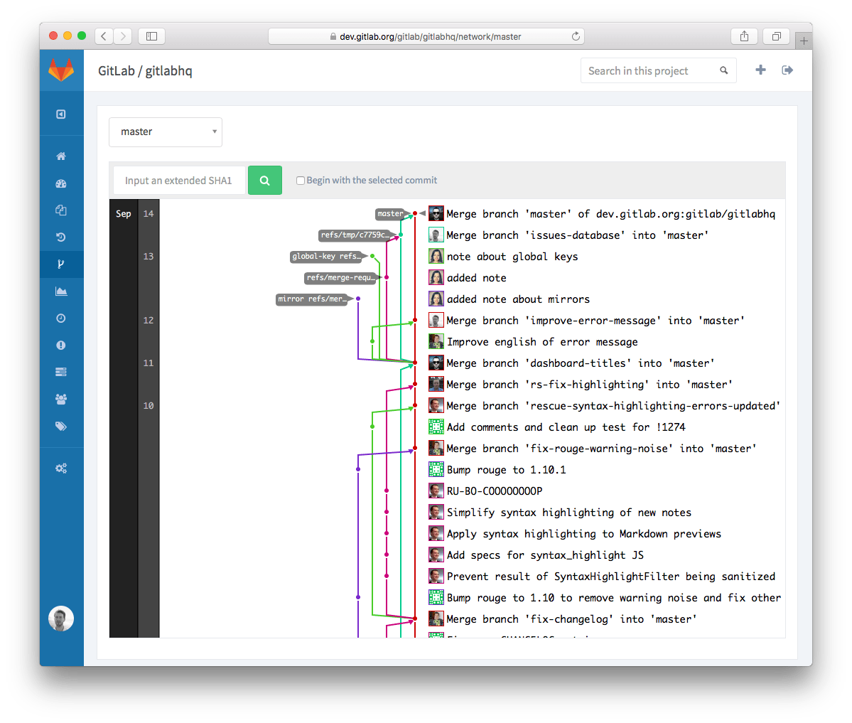Select 'Apply syntax highlighting to Markdown previews'
This screenshot has height=723, width=852.
[x=583, y=534]
